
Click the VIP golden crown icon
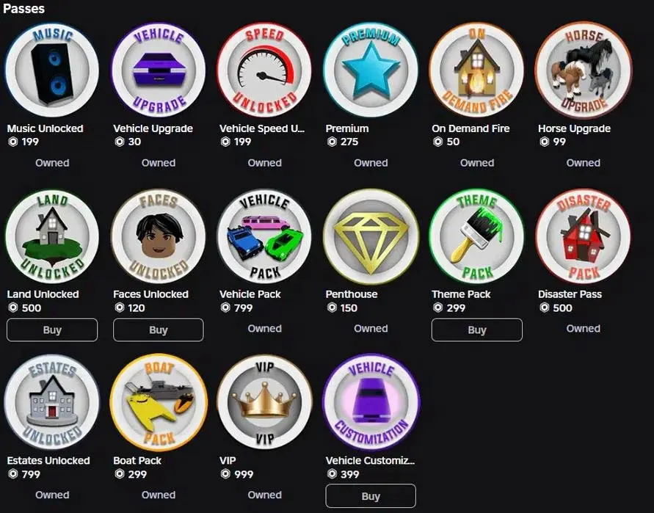click(x=264, y=402)
